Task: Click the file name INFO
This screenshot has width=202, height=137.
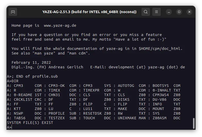Action: pyautogui.click(x=157, y=104)
